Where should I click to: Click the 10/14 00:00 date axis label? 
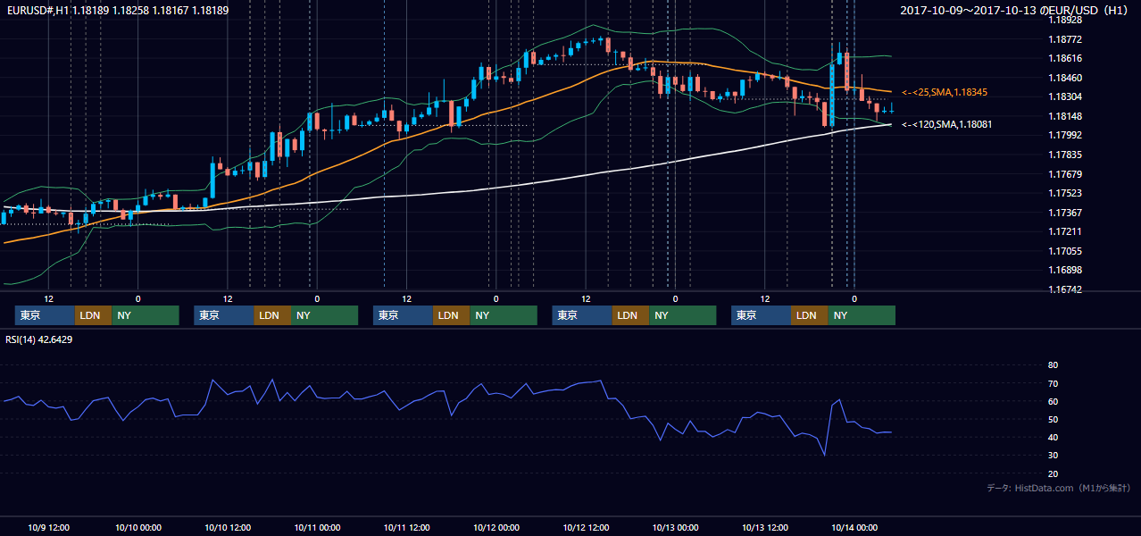tap(854, 527)
